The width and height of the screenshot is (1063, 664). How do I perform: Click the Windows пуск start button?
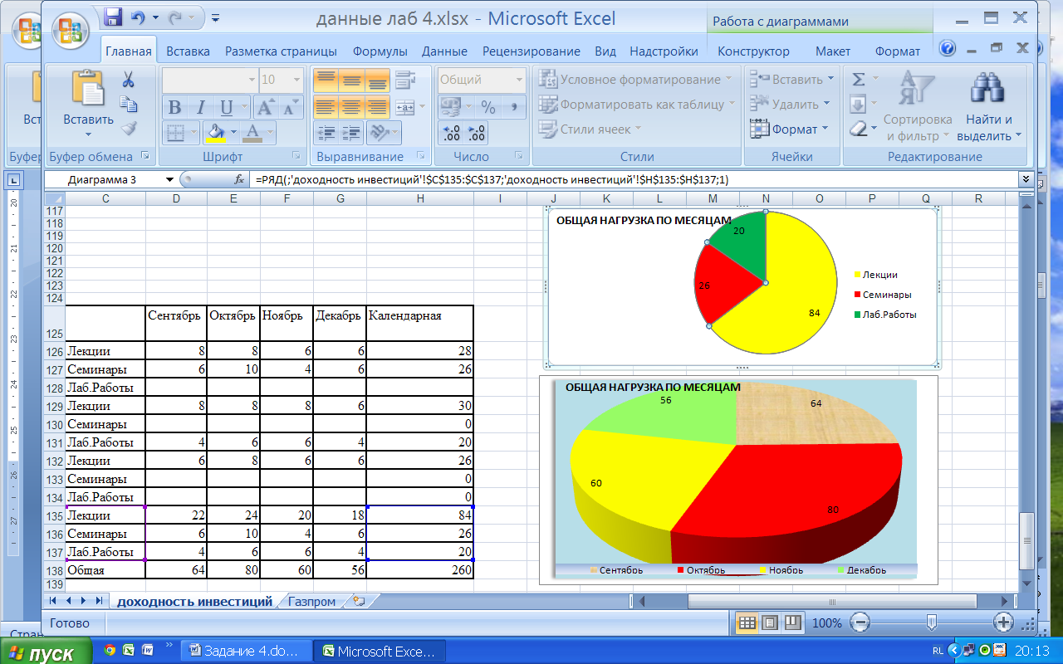(x=47, y=652)
